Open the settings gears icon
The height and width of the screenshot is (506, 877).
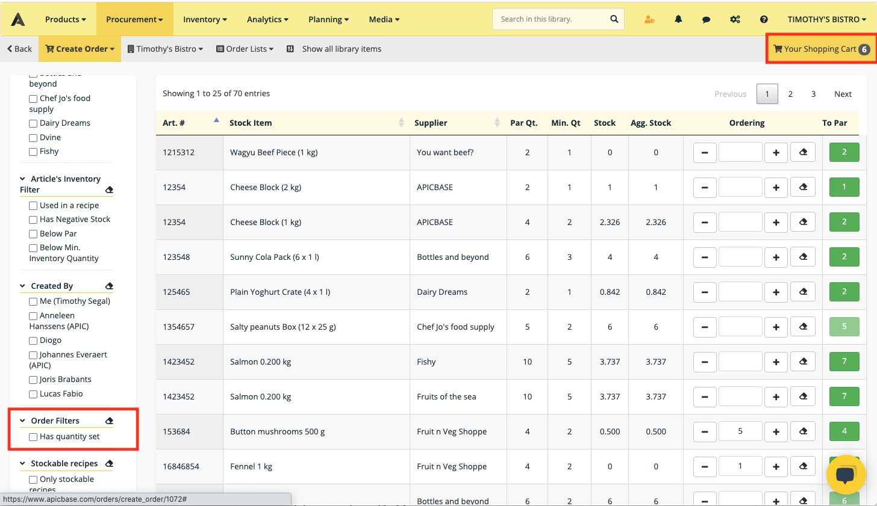[735, 19]
